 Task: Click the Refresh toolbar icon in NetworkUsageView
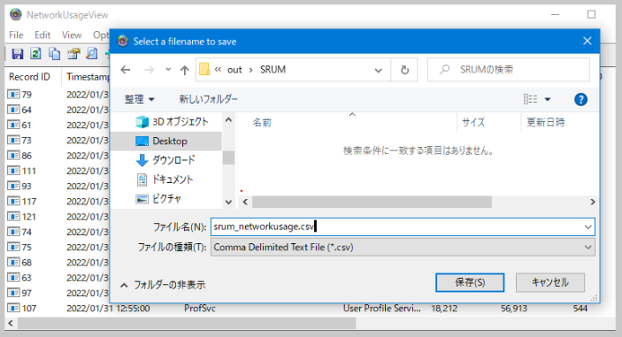click(x=35, y=54)
